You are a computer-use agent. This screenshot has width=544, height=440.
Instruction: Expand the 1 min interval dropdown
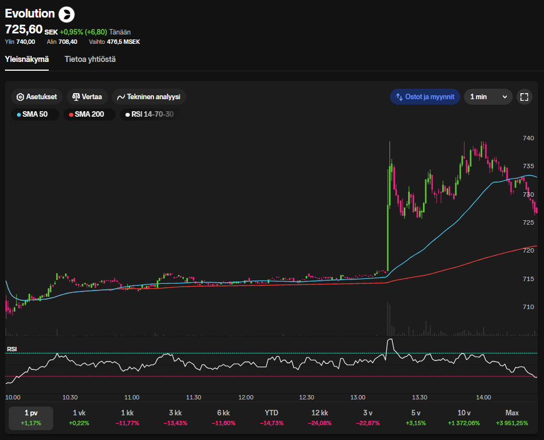click(x=488, y=97)
